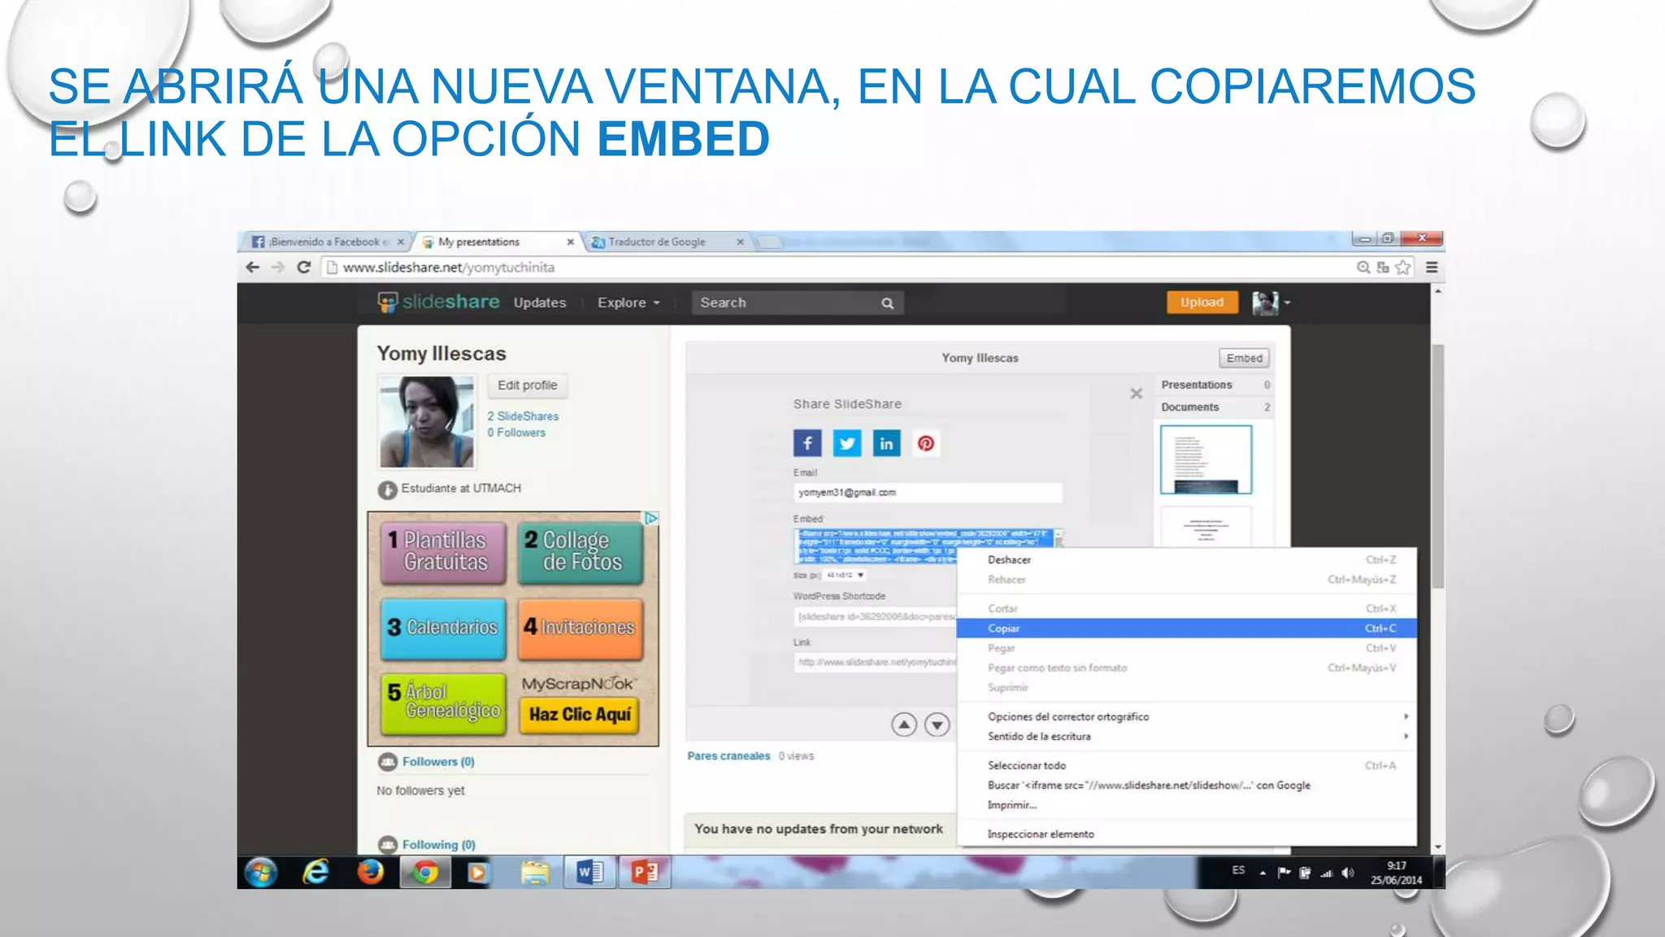
Task: Click the ES language indicator in taskbar
Action: click(1238, 870)
